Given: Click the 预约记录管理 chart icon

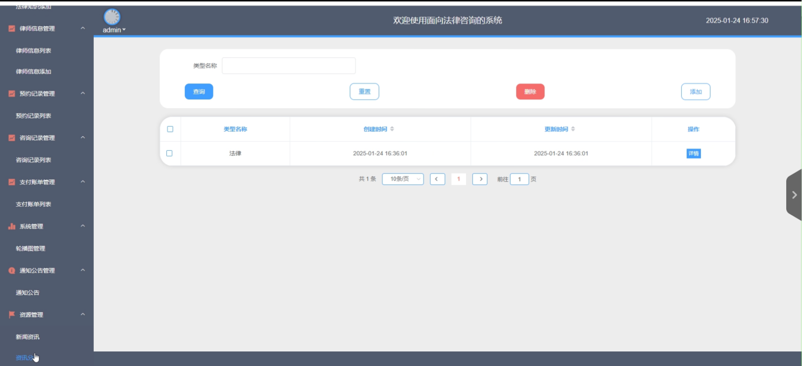Looking at the screenshot, I should (12, 94).
